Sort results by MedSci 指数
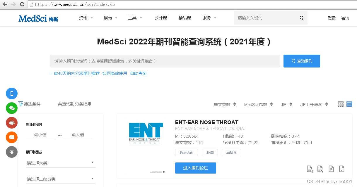Viewport: 357px width, 187px height. [x=258, y=105]
